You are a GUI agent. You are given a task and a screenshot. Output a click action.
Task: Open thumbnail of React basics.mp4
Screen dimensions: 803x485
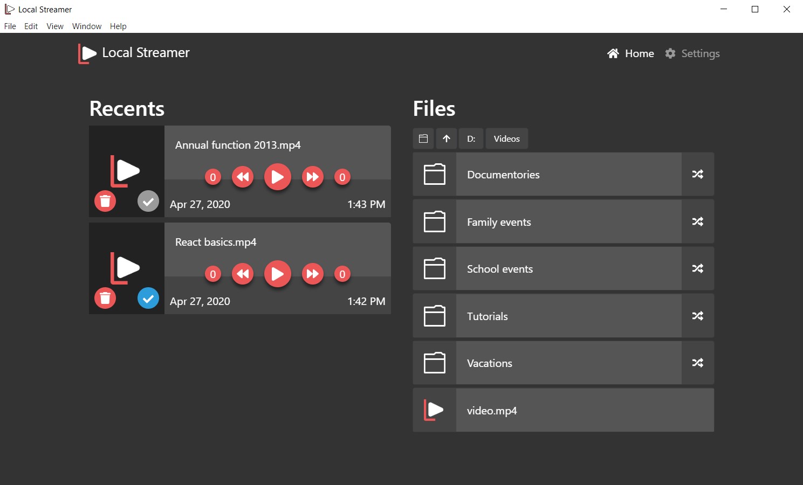click(127, 268)
